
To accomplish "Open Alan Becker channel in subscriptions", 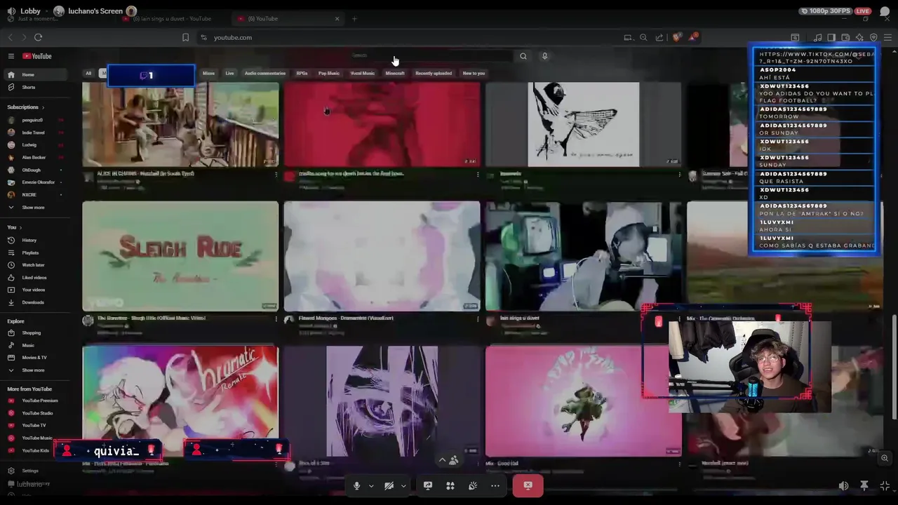I will tap(35, 158).
